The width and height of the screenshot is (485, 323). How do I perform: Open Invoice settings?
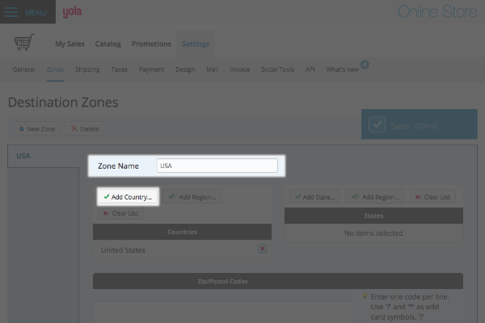click(x=240, y=69)
